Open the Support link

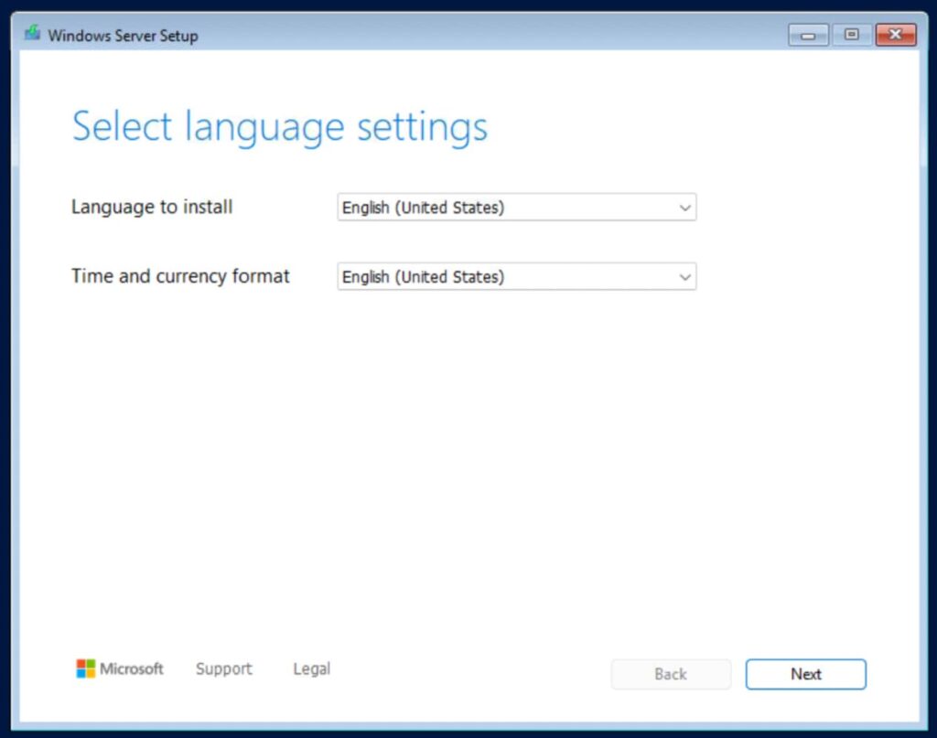point(223,668)
